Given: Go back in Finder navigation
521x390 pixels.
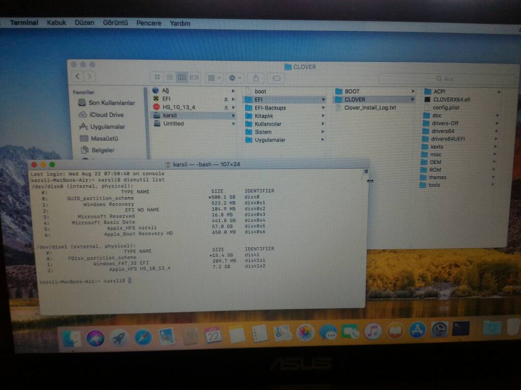Looking at the screenshot, I should click(x=78, y=77).
